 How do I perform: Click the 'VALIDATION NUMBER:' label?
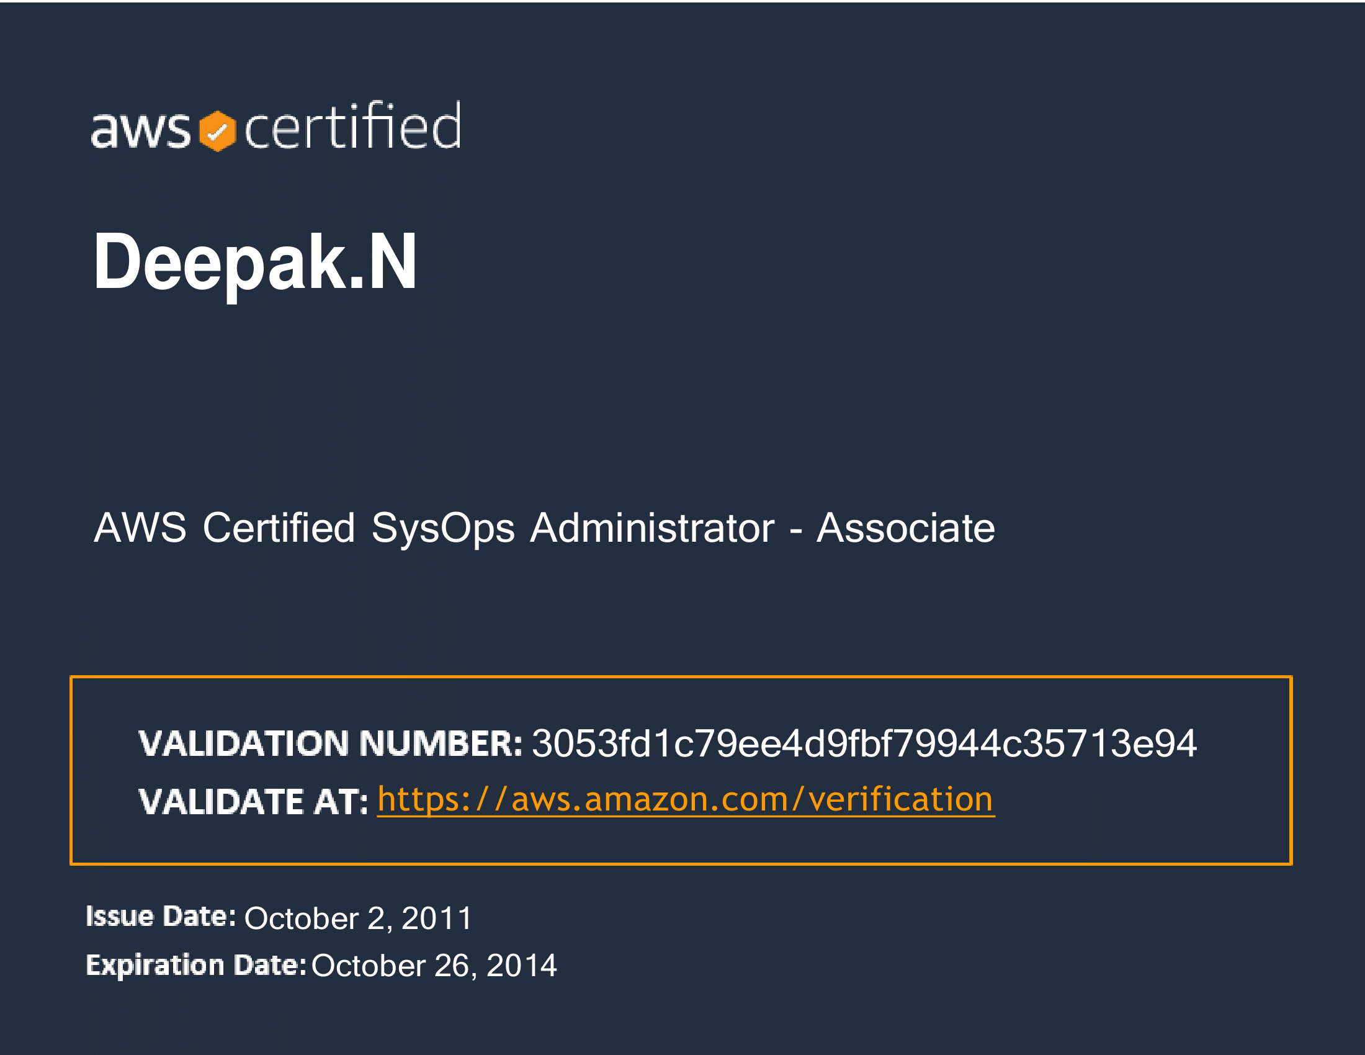click(330, 743)
